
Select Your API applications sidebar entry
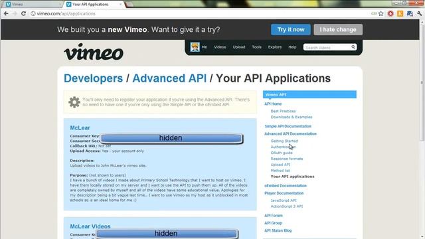(292, 177)
